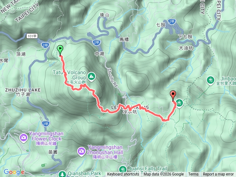This screenshot has width=236, height=177.
Task: Open the Yangmingshan Flower Clock camera icon
Action: [x=24, y=138]
